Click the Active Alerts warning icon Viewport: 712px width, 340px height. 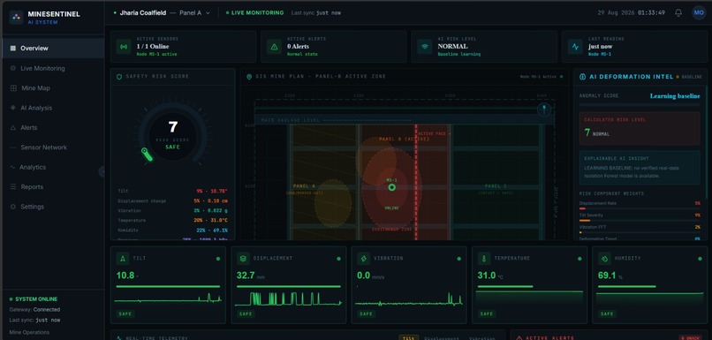coord(274,46)
